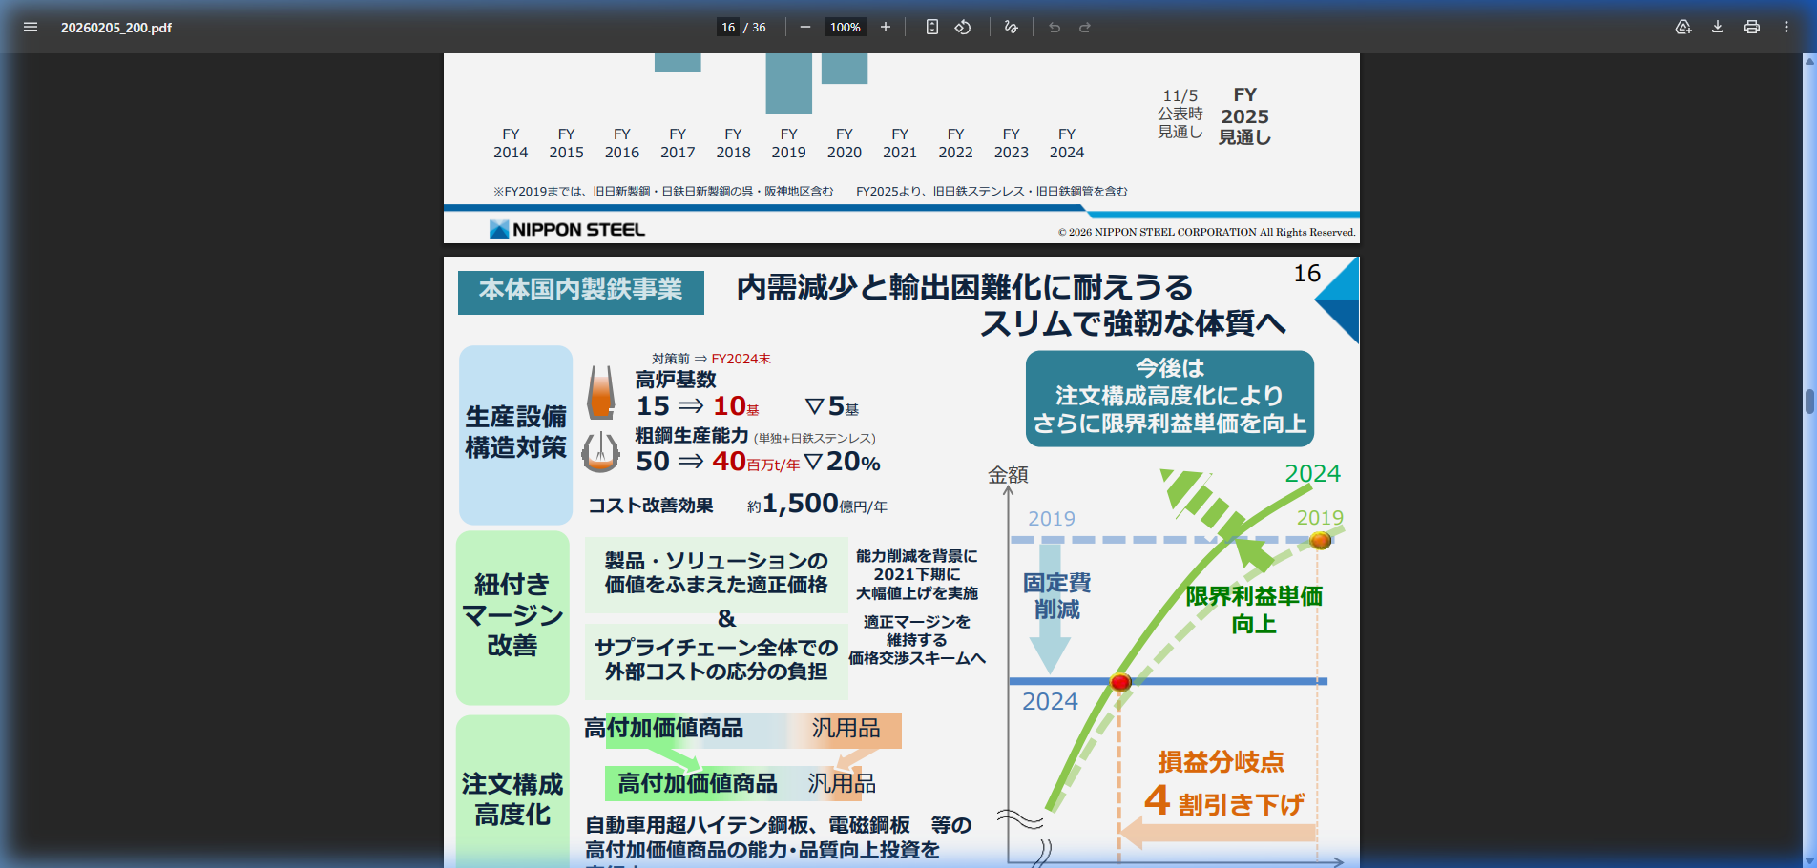Save the PDF to Google Drive

(x=1683, y=27)
